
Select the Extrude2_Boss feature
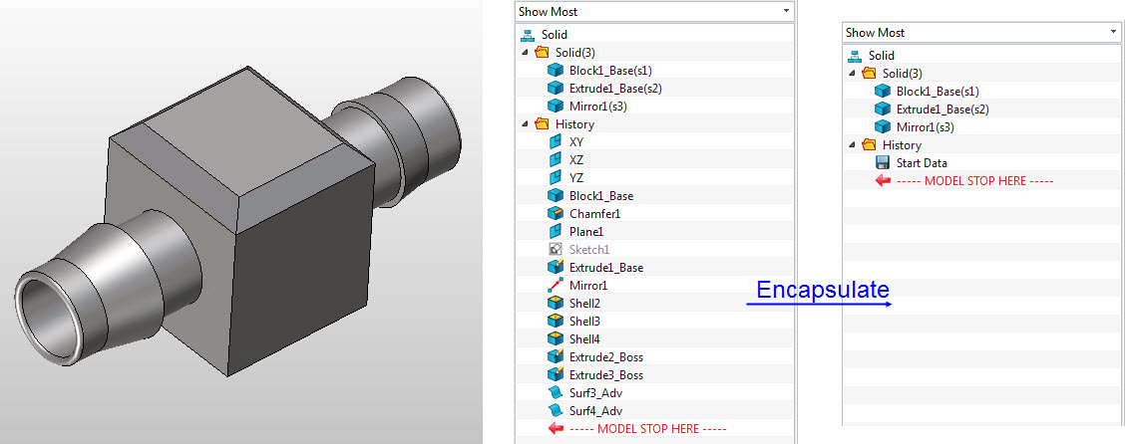(x=606, y=357)
